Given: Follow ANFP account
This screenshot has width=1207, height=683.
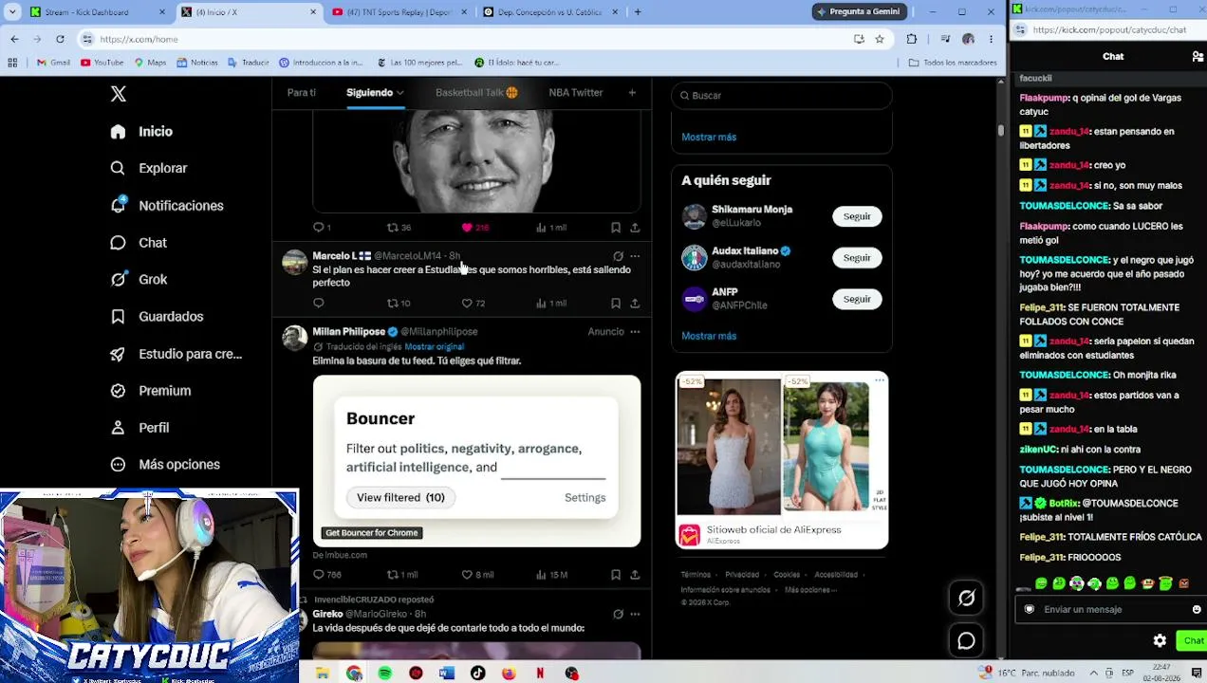Looking at the screenshot, I should coord(857,299).
